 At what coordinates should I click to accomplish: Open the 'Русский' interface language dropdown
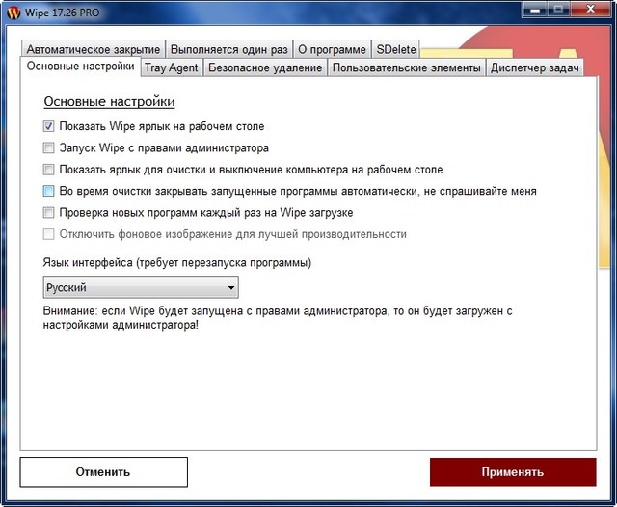click(x=141, y=287)
